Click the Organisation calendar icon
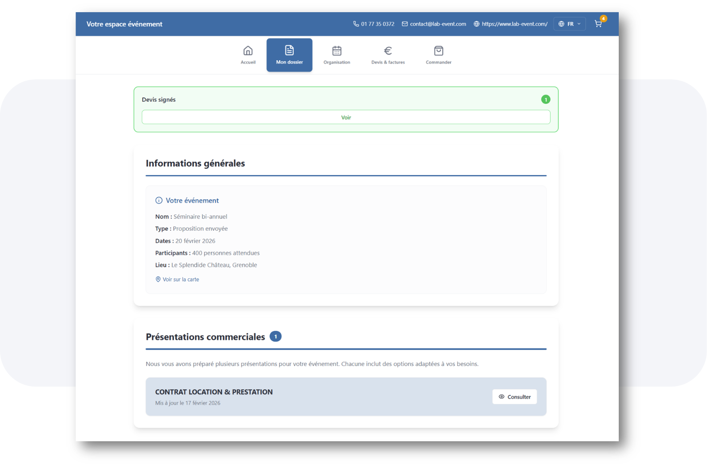The height and width of the screenshot is (466, 707). click(337, 50)
